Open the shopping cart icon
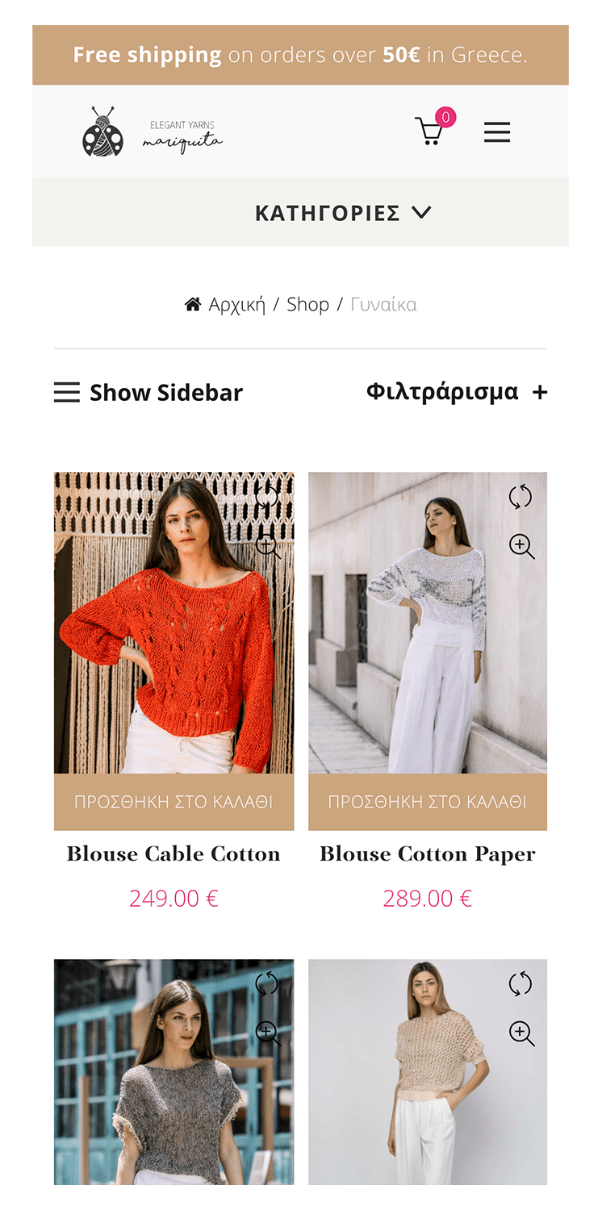 (430, 131)
